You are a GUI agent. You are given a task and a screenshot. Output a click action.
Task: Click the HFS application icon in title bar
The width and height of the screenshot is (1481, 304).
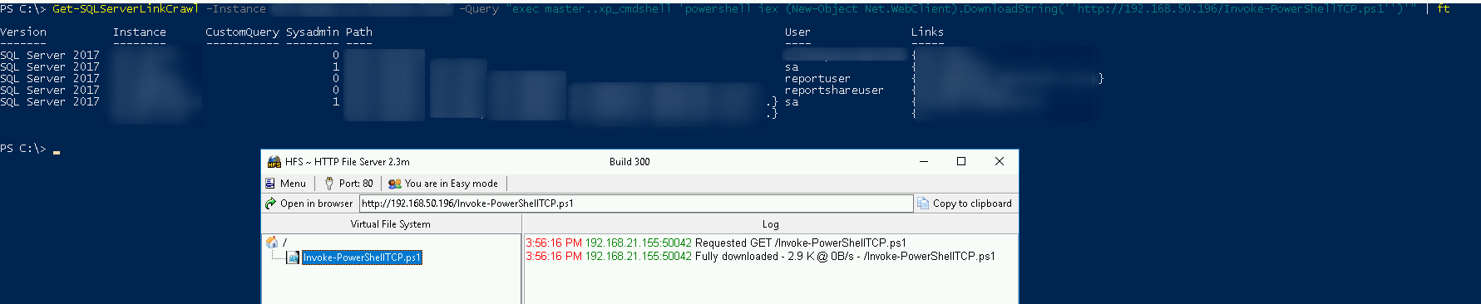click(274, 162)
